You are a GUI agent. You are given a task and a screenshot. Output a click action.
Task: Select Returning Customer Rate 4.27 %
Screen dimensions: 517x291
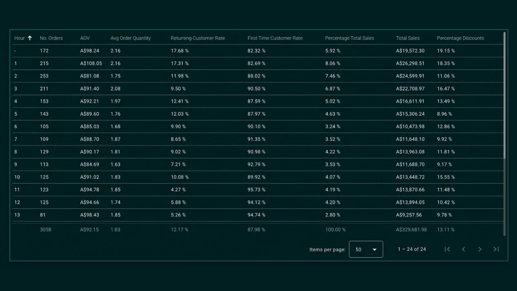click(x=178, y=189)
